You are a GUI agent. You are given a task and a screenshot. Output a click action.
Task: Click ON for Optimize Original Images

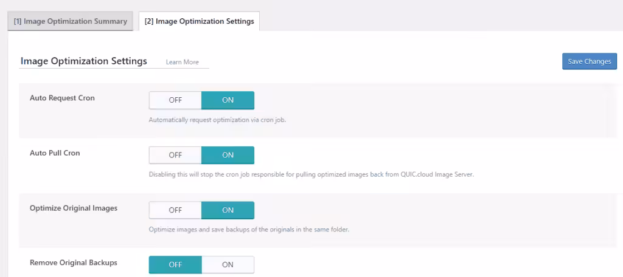pos(228,210)
